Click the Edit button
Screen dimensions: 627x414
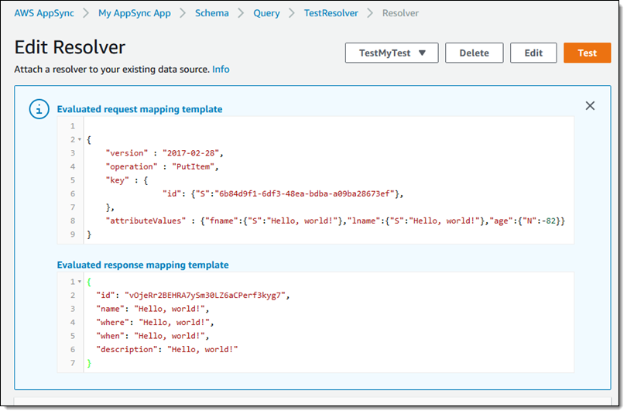tap(533, 53)
